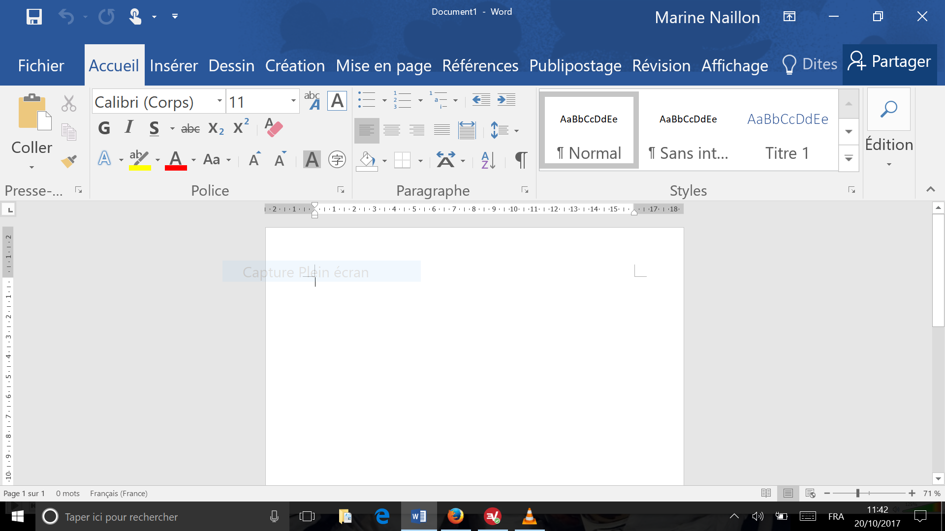
Task: Open line spacing dropdown arrow
Action: [516, 131]
